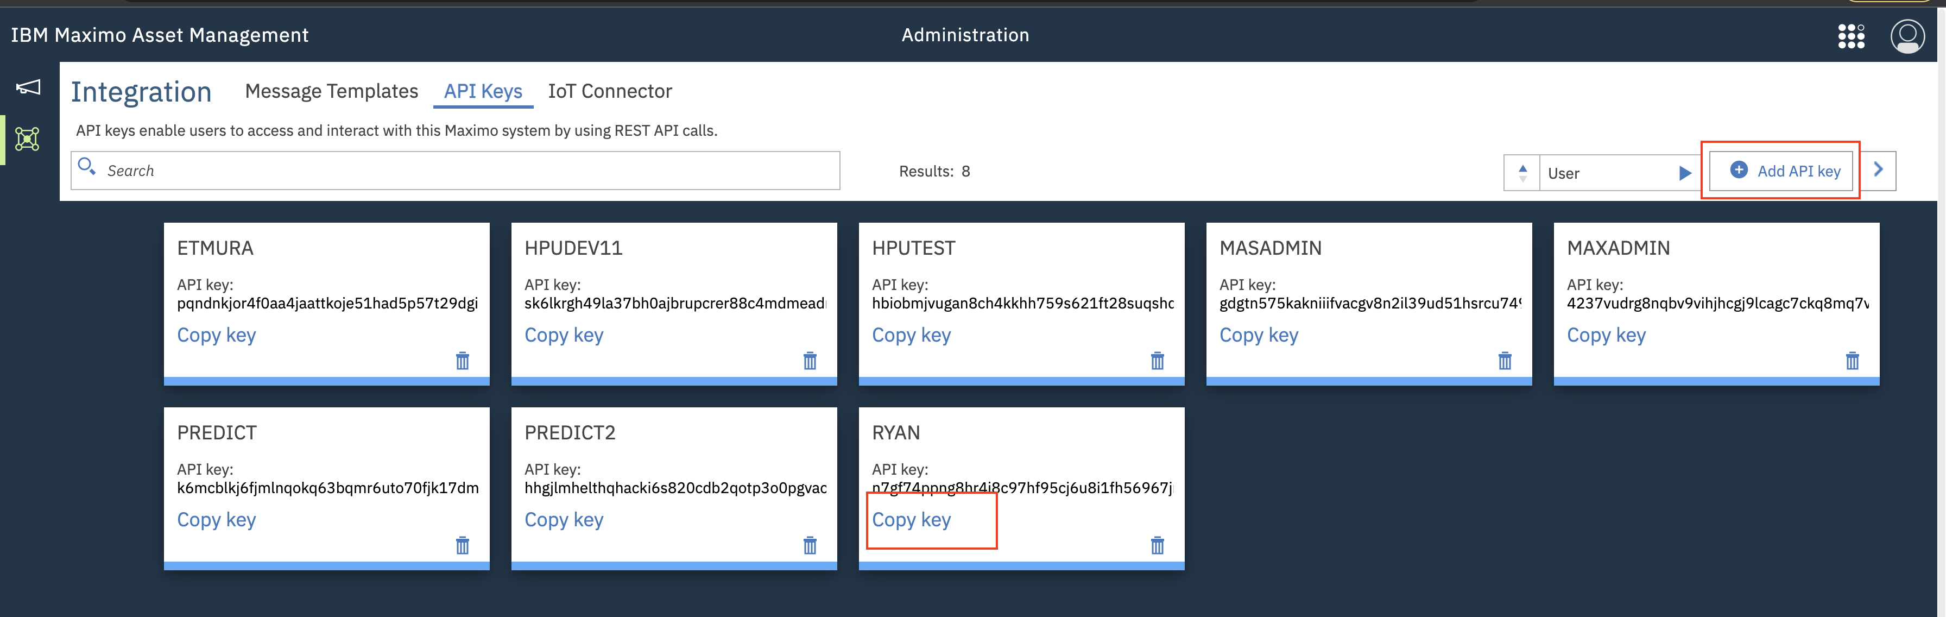This screenshot has height=617, width=1946.
Task: Delete the HPUTEST API key
Action: (1157, 361)
